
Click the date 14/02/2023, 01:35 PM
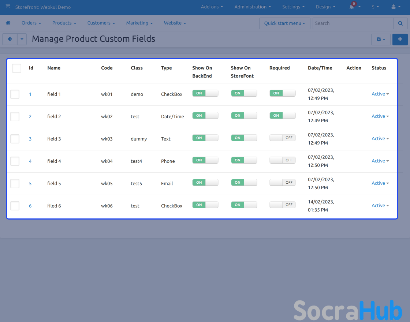321,206
